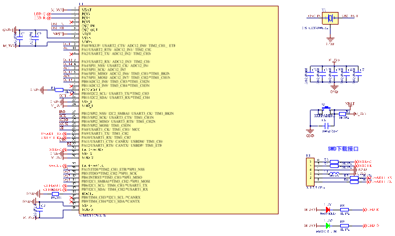The height and width of the screenshot is (236, 395).
Task: Click the PB15/SPI2_MOSI pin label
Action: (106, 126)
